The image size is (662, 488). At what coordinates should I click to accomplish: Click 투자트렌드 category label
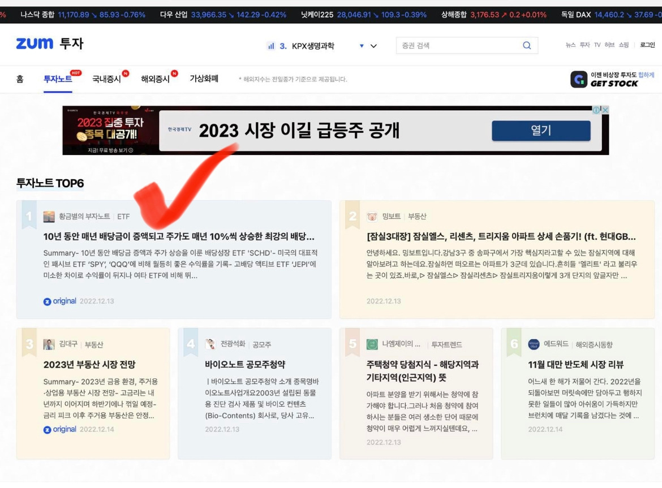tap(446, 344)
